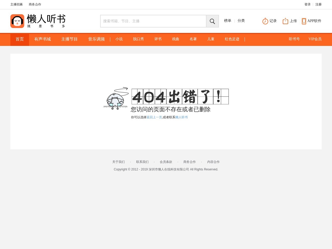Click the APP软件 text label

(314, 21)
